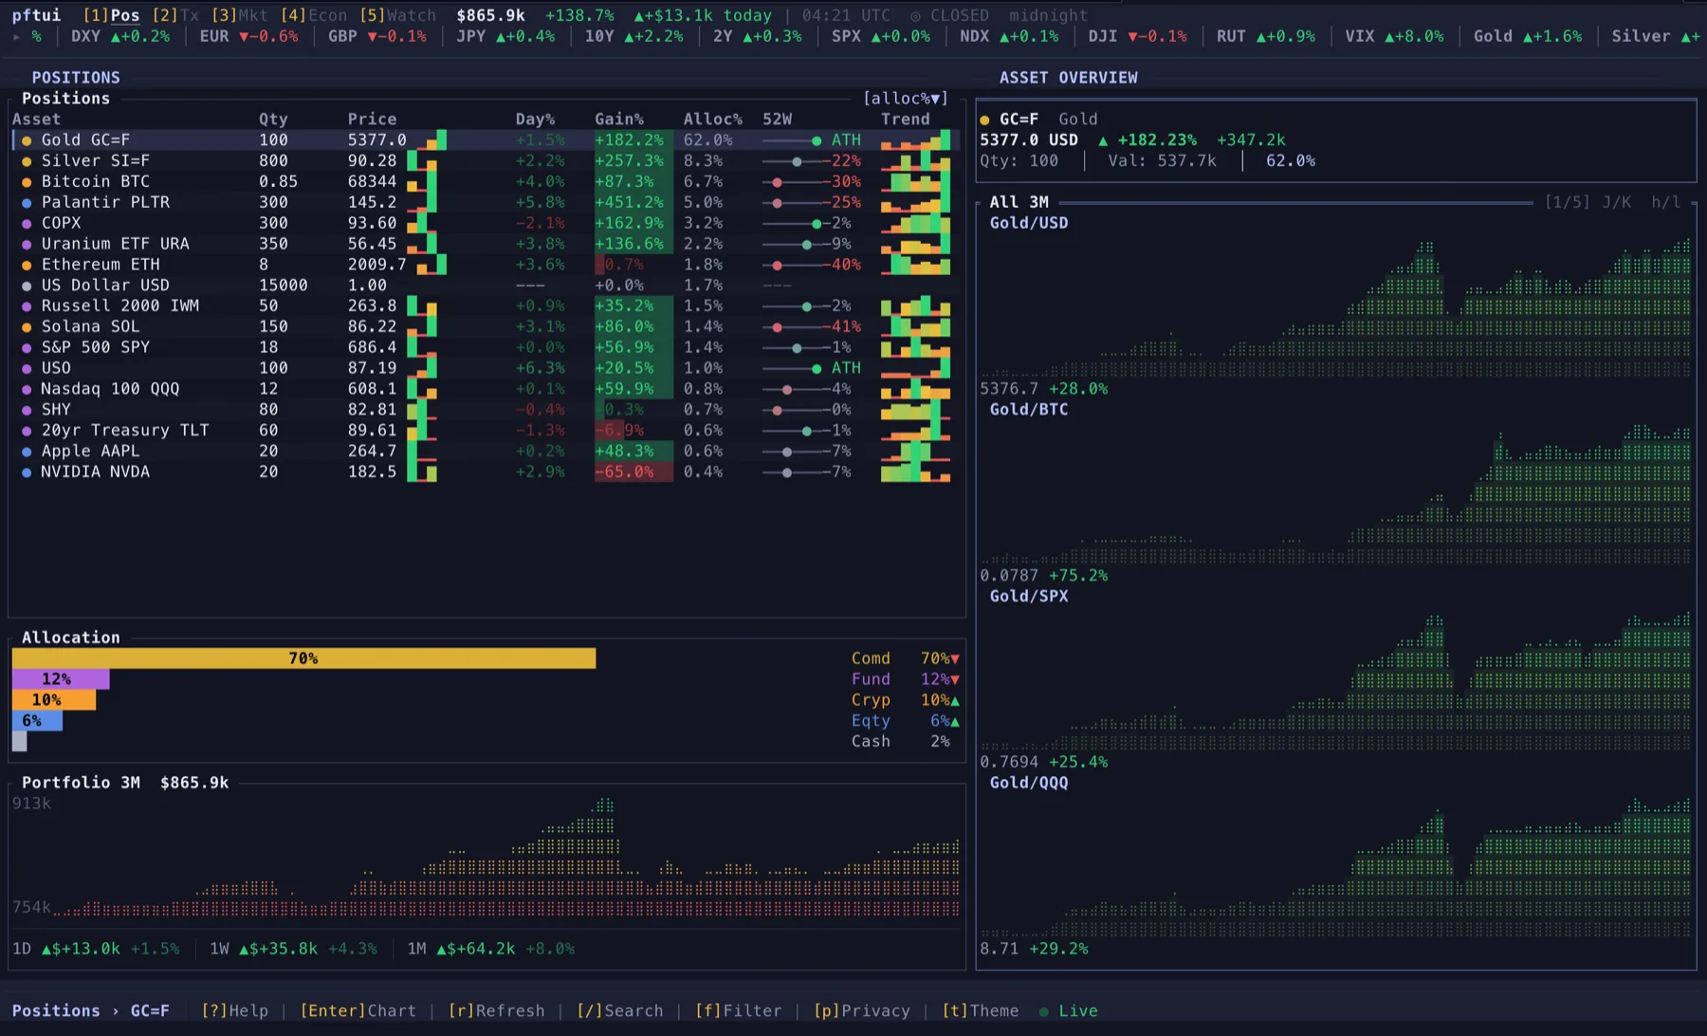This screenshot has width=1707, height=1036.
Task: Click the Ethereum ETH dot icon
Action: [x=27, y=266]
